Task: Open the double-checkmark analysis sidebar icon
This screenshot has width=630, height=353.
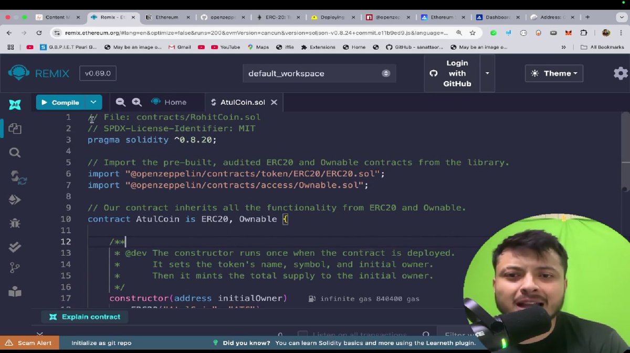Action: pyautogui.click(x=15, y=246)
